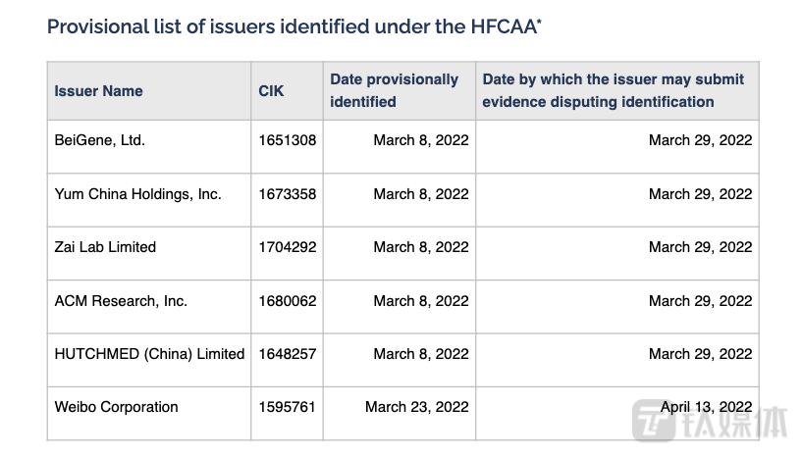Click the page heading about HFCAA issuers
This screenshot has height=458, width=802.
294,26
